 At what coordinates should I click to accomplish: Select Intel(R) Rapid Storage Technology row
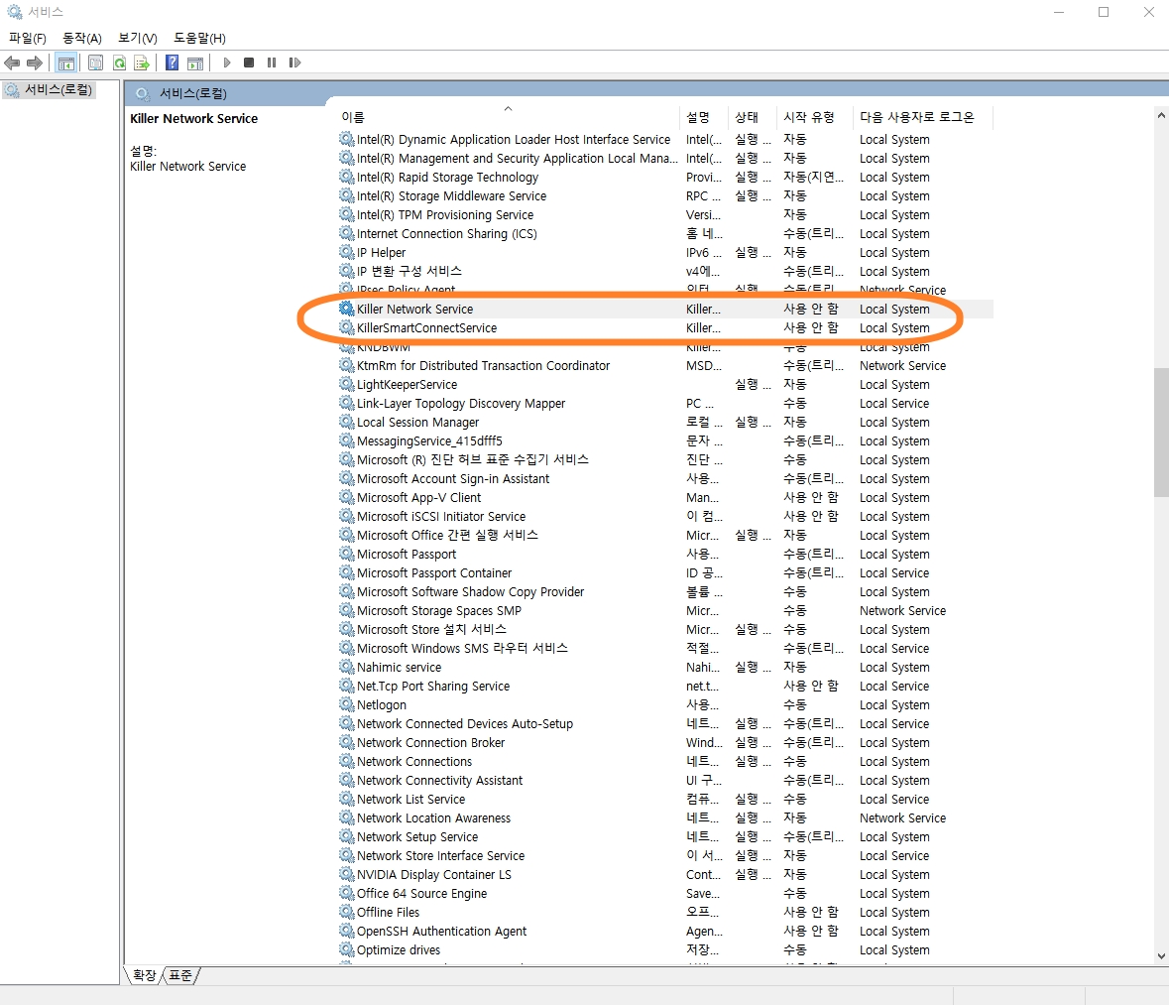(665, 177)
